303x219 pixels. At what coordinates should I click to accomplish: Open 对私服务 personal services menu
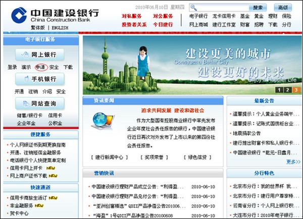[x=132, y=16]
